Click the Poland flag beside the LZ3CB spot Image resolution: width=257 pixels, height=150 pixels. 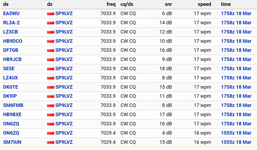(x=51, y=32)
